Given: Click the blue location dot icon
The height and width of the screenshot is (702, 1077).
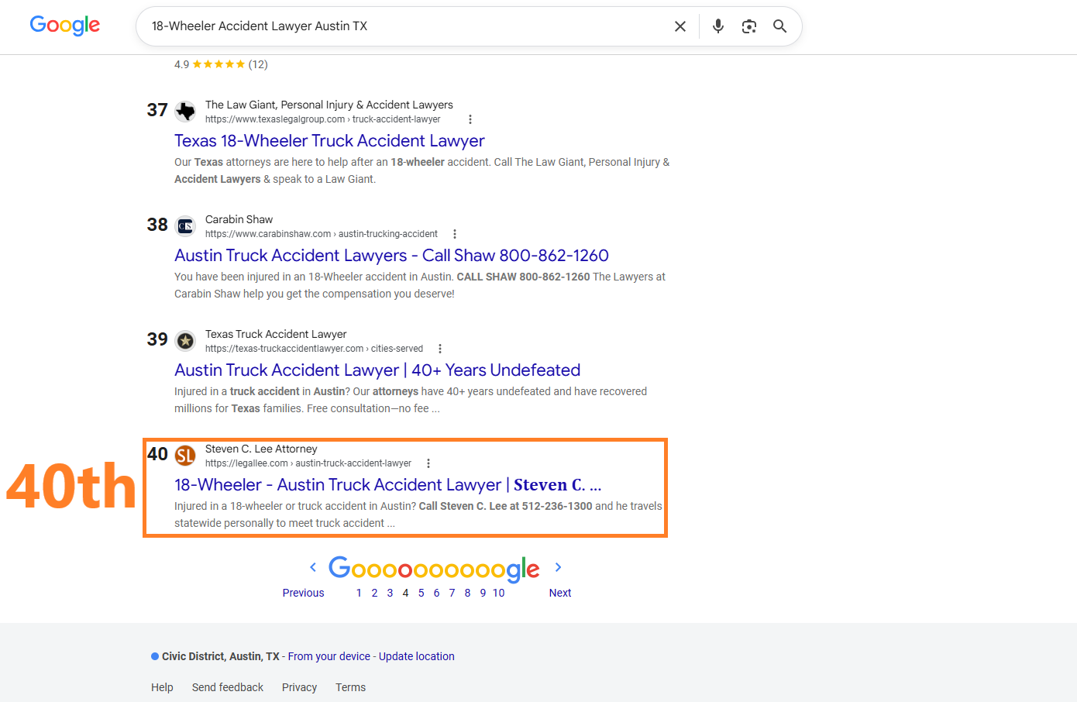Looking at the screenshot, I should (x=155, y=656).
